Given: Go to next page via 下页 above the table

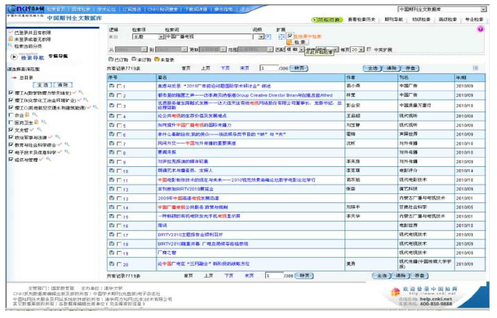Looking at the screenshot, I should [x=225, y=68].
